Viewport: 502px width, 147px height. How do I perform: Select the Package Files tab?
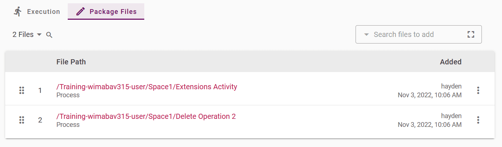pyautogui.click(x=106, y=12)
